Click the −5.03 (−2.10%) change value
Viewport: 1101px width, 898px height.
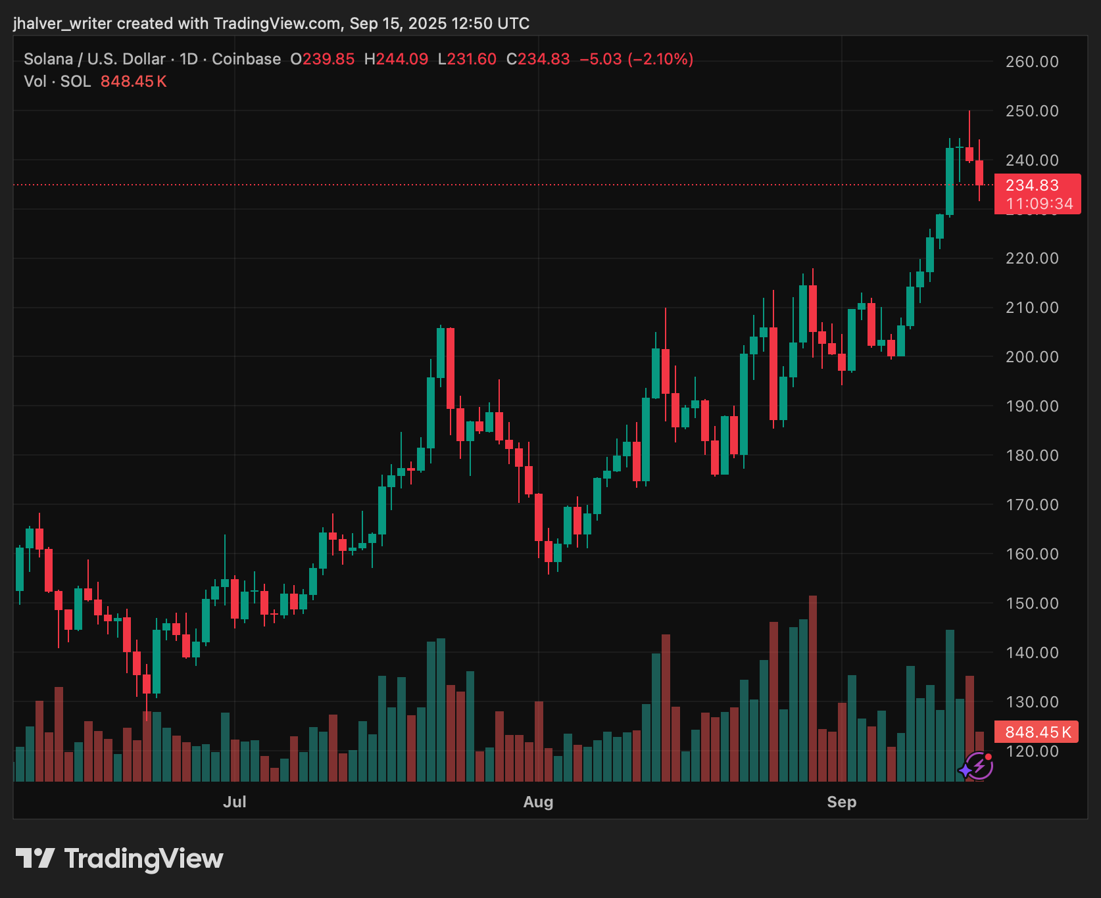click(636, 59)
